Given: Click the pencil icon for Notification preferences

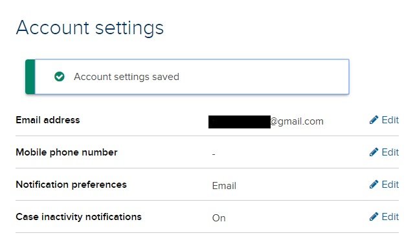Looking at the screenshot, I should coord(374,185).
